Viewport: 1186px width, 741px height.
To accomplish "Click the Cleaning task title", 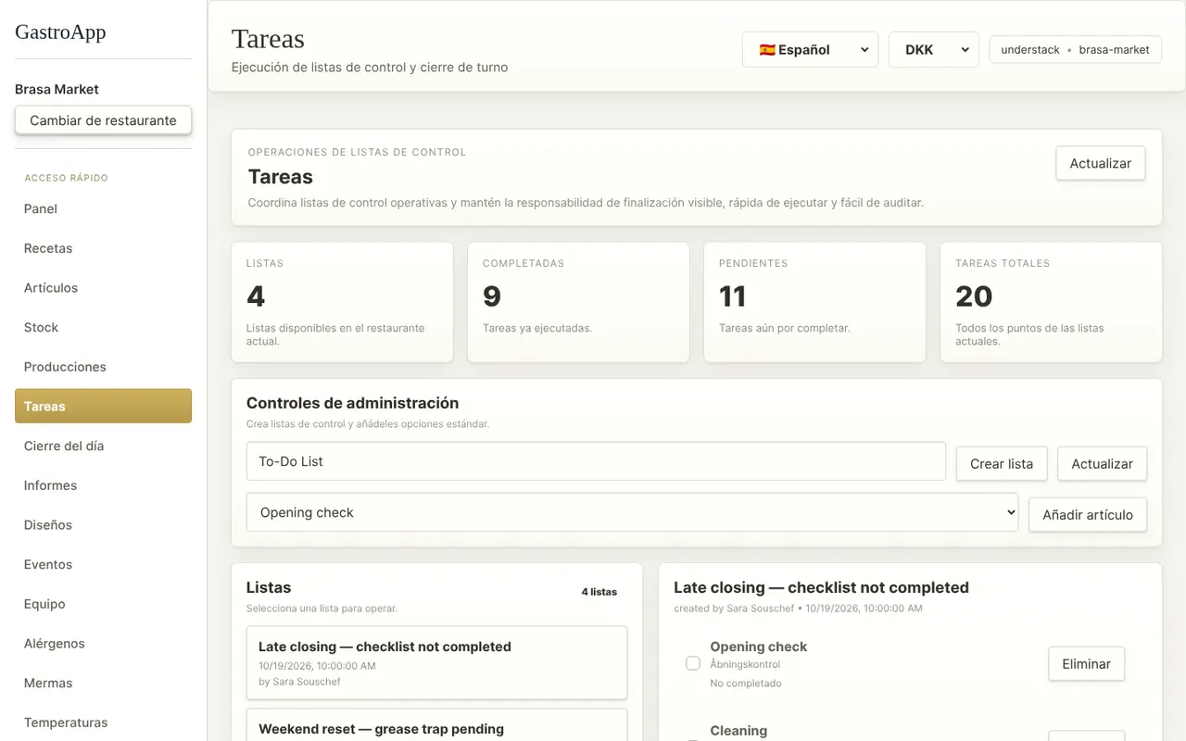I will click(x=738, y=731).
